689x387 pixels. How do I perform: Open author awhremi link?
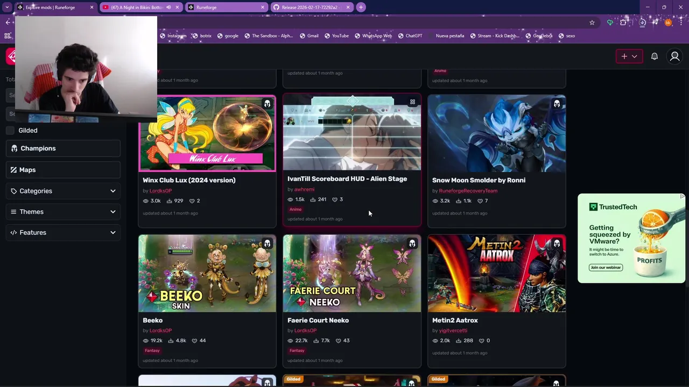[304, 189]
